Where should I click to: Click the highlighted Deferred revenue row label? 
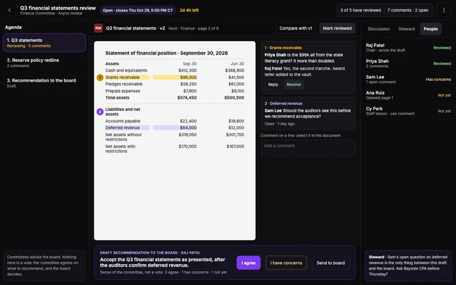click(127, 128)
